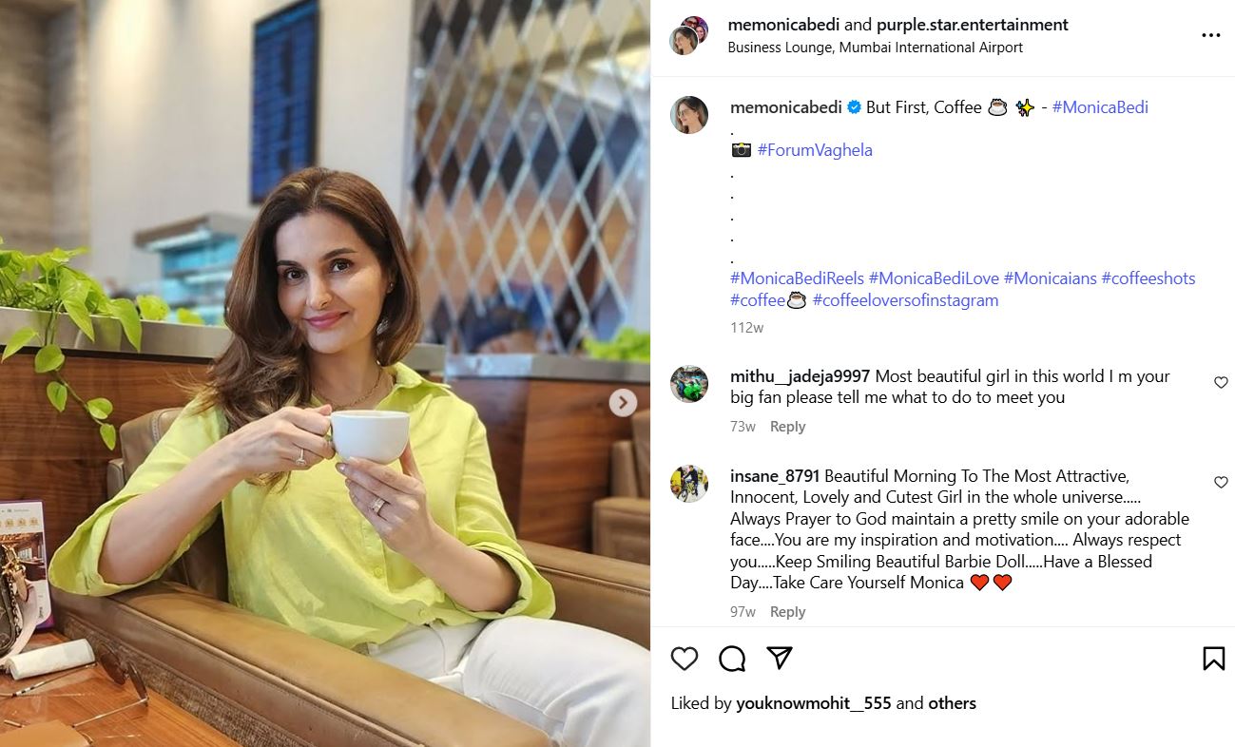Save post with bookmark icon
The width and height of the screenshot is (1235, 747).
tap(1213, 659)
